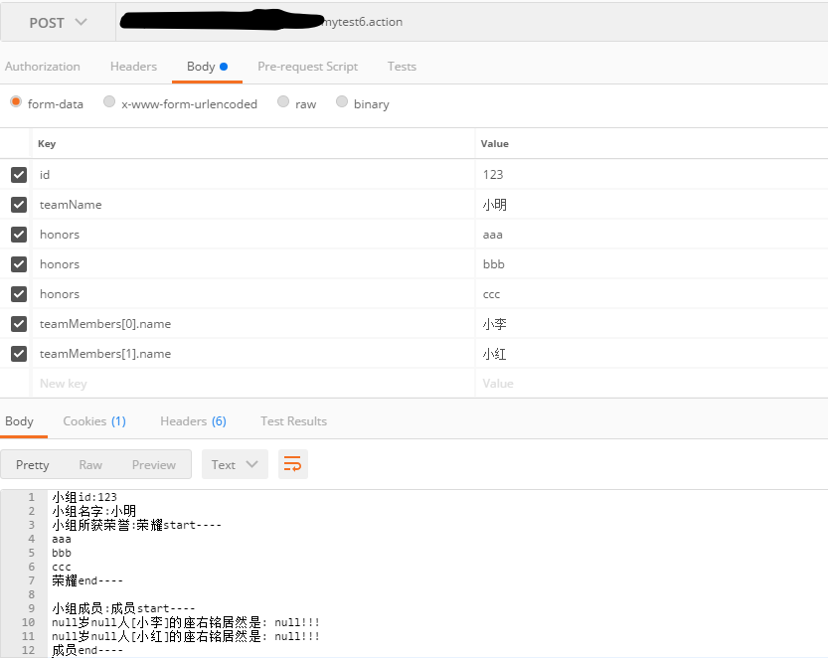Switch to the Authorization tab
Viewport: 828px width, 658px height.
[43, 67]
